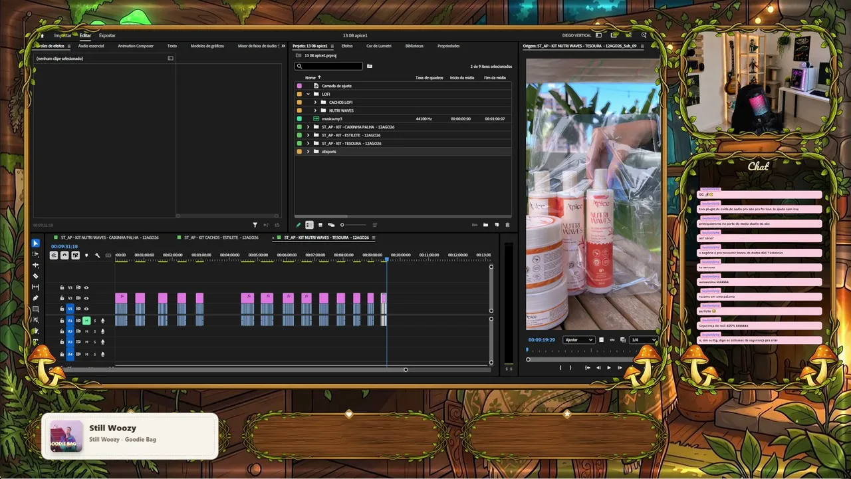851x479 pixels.
Task: Select the Slip tool
Action: tap(36, 287)
